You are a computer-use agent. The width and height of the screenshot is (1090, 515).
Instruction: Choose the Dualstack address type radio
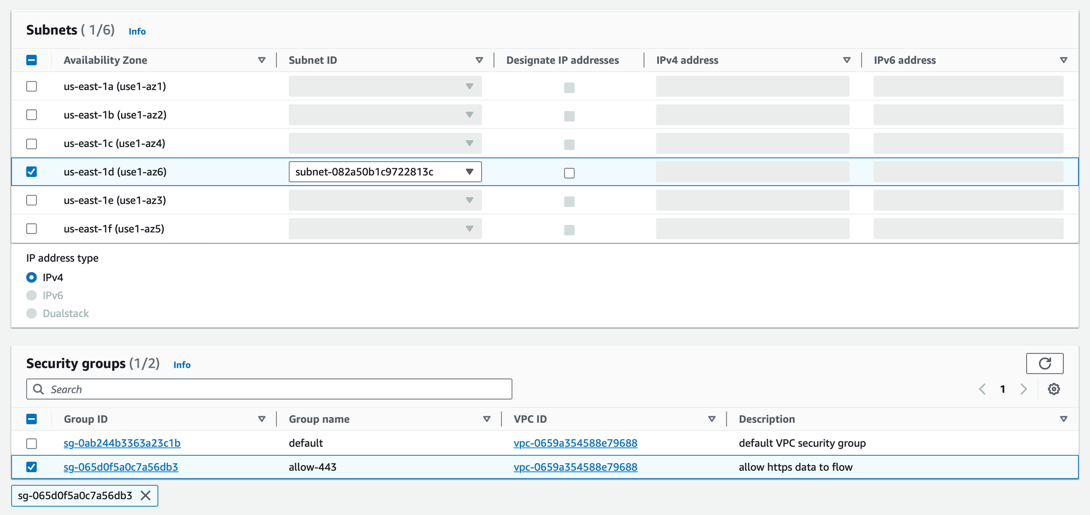32,313
